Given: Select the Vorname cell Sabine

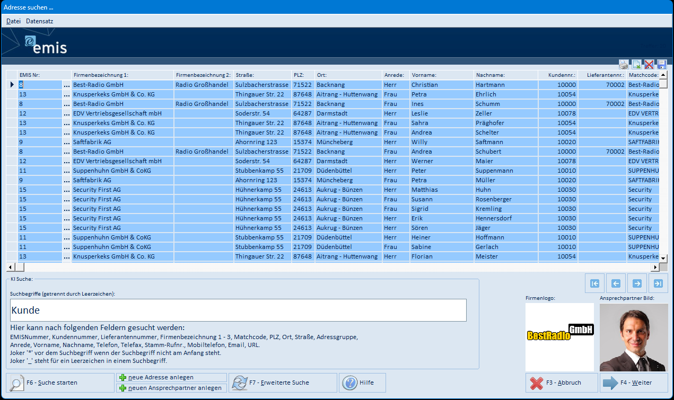Looking at the screenshot, I should coord(442,247).
